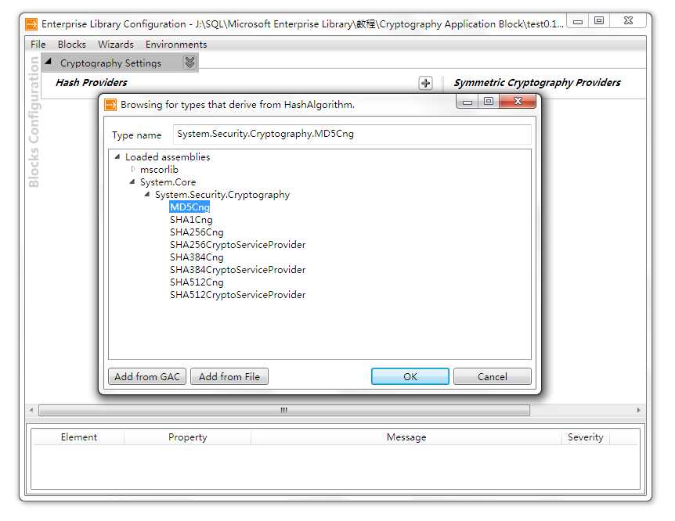675x521 pixels.
Task: Click the Add from GAC button
Action: (147, 376)
